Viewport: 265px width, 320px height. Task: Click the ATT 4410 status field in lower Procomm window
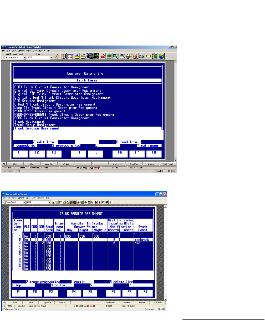coord(8,306)
